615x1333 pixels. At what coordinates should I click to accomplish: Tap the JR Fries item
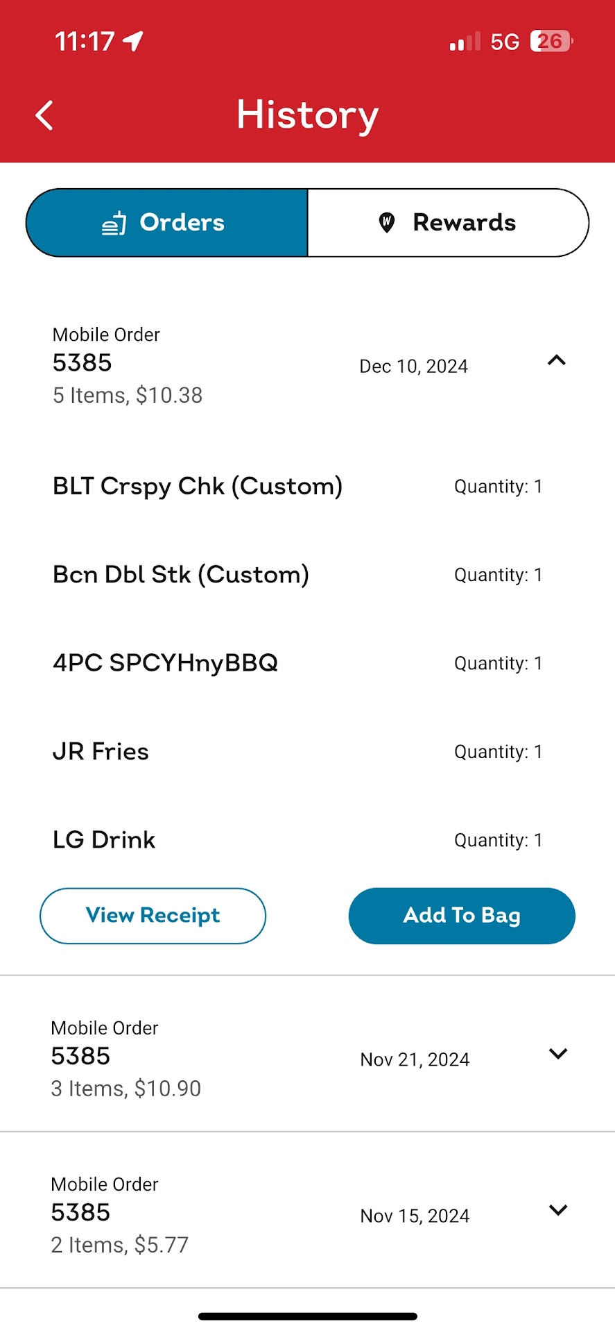101,752
